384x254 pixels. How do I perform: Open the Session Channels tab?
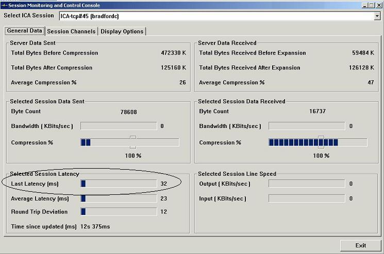[x=71, y=31]
